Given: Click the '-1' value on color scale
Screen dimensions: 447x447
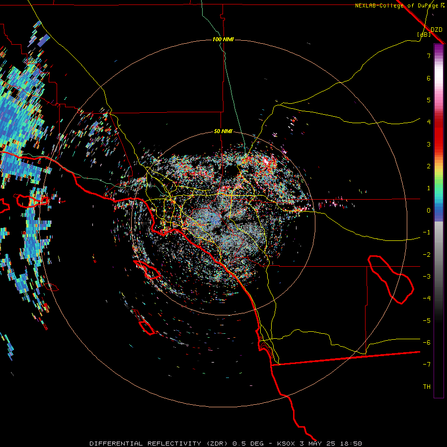Looking at the screenshot, I should point(427,232).
